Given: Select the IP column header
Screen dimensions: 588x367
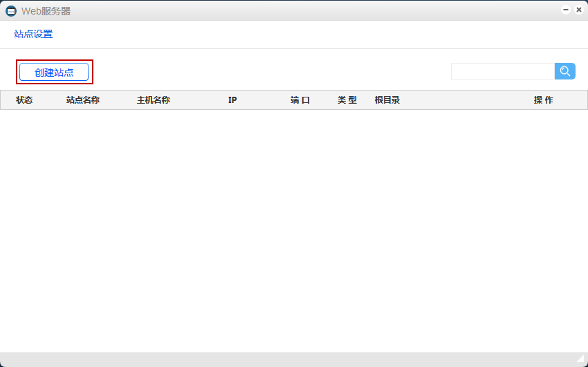Looking at the screenshot, I should click(232, 100).
